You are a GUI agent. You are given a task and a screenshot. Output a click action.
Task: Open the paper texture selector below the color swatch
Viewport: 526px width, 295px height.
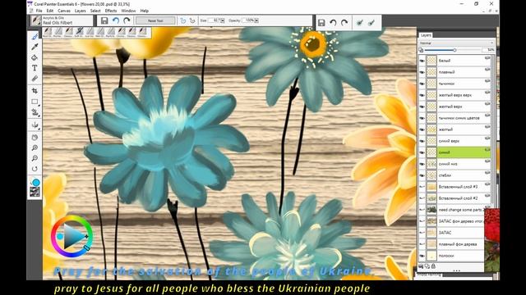35,192
